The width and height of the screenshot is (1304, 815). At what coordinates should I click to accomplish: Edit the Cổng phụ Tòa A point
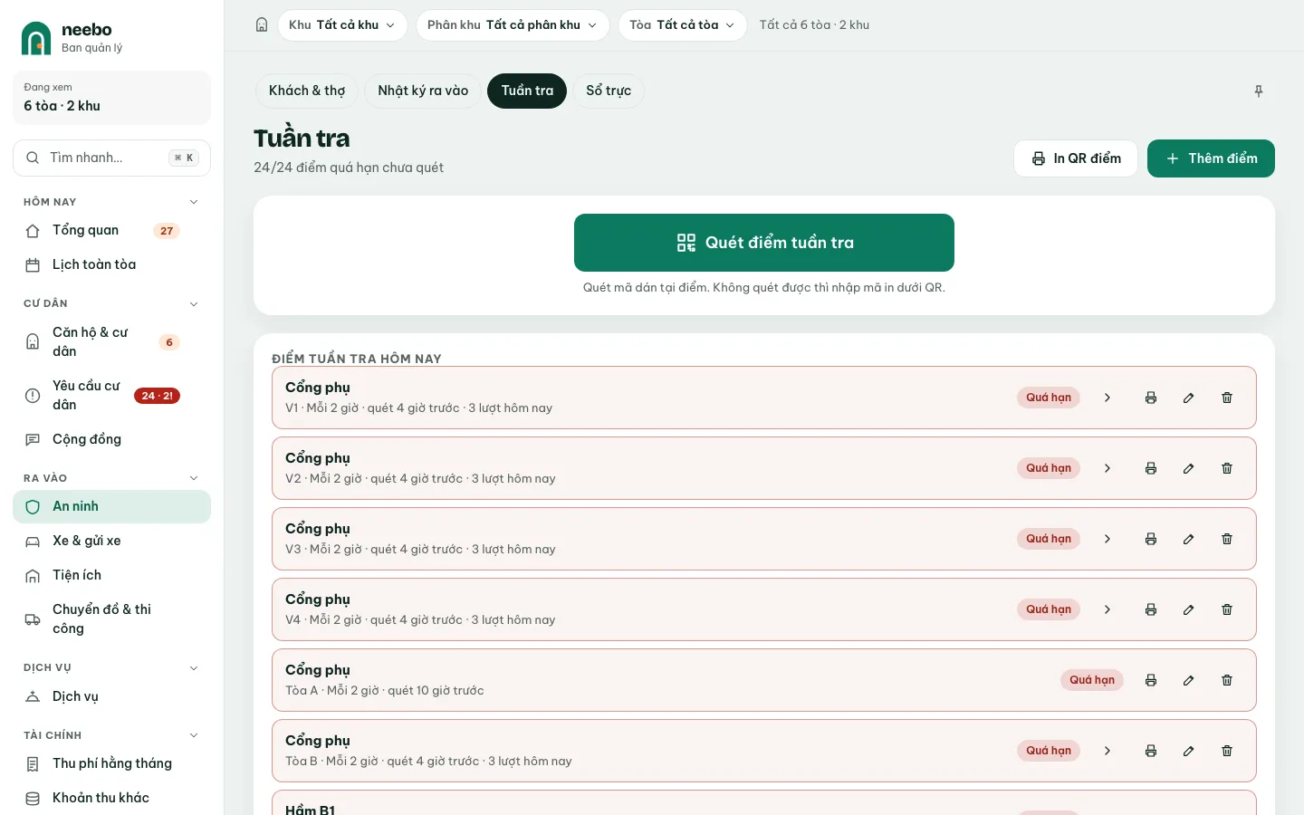point(1189,680)
